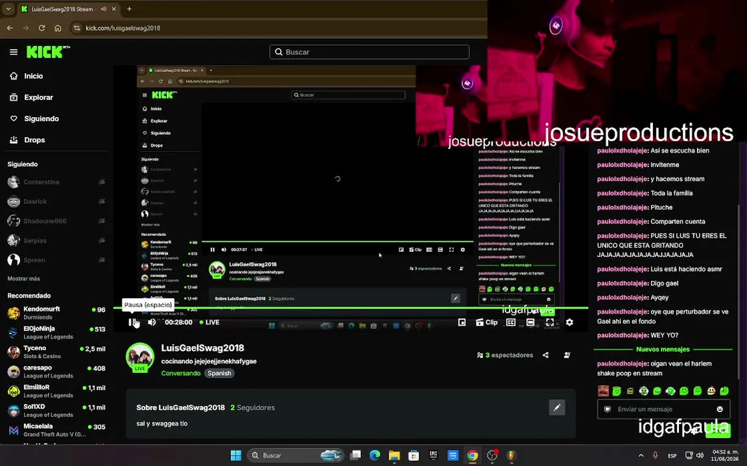The image size is (747, 466).
Task: Select the Spanish language tag
Action: (219, 373)
